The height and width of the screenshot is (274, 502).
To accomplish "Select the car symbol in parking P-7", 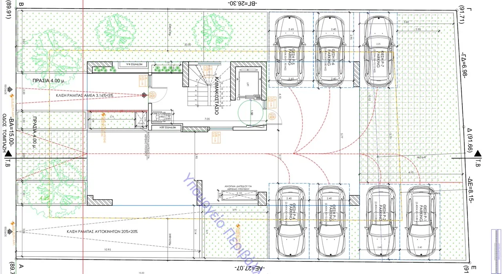I will click(x=378, y=50).
